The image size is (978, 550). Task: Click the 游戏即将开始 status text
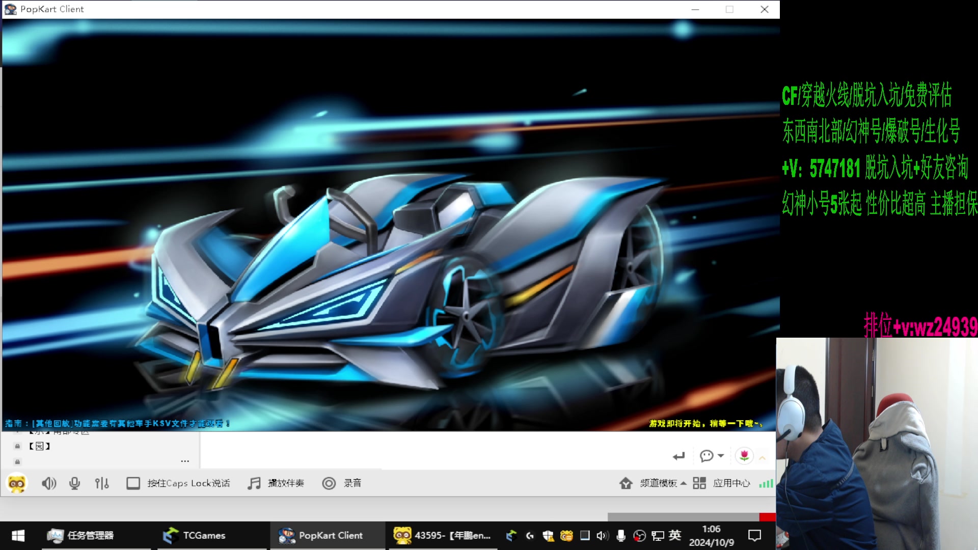click(705, 423)
